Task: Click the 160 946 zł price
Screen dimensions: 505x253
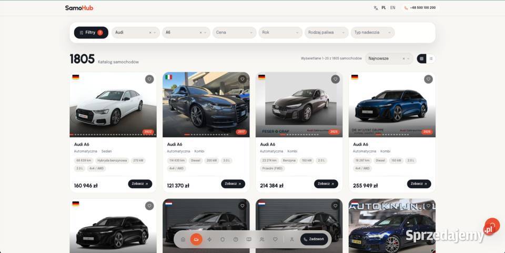Action: tap(86, 186)
